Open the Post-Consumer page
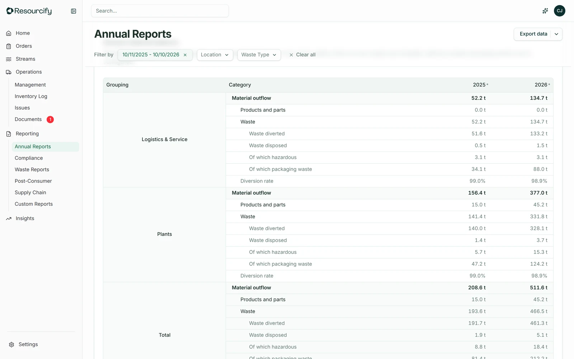Viewport: 574px width, 359px height. point(33,181)
